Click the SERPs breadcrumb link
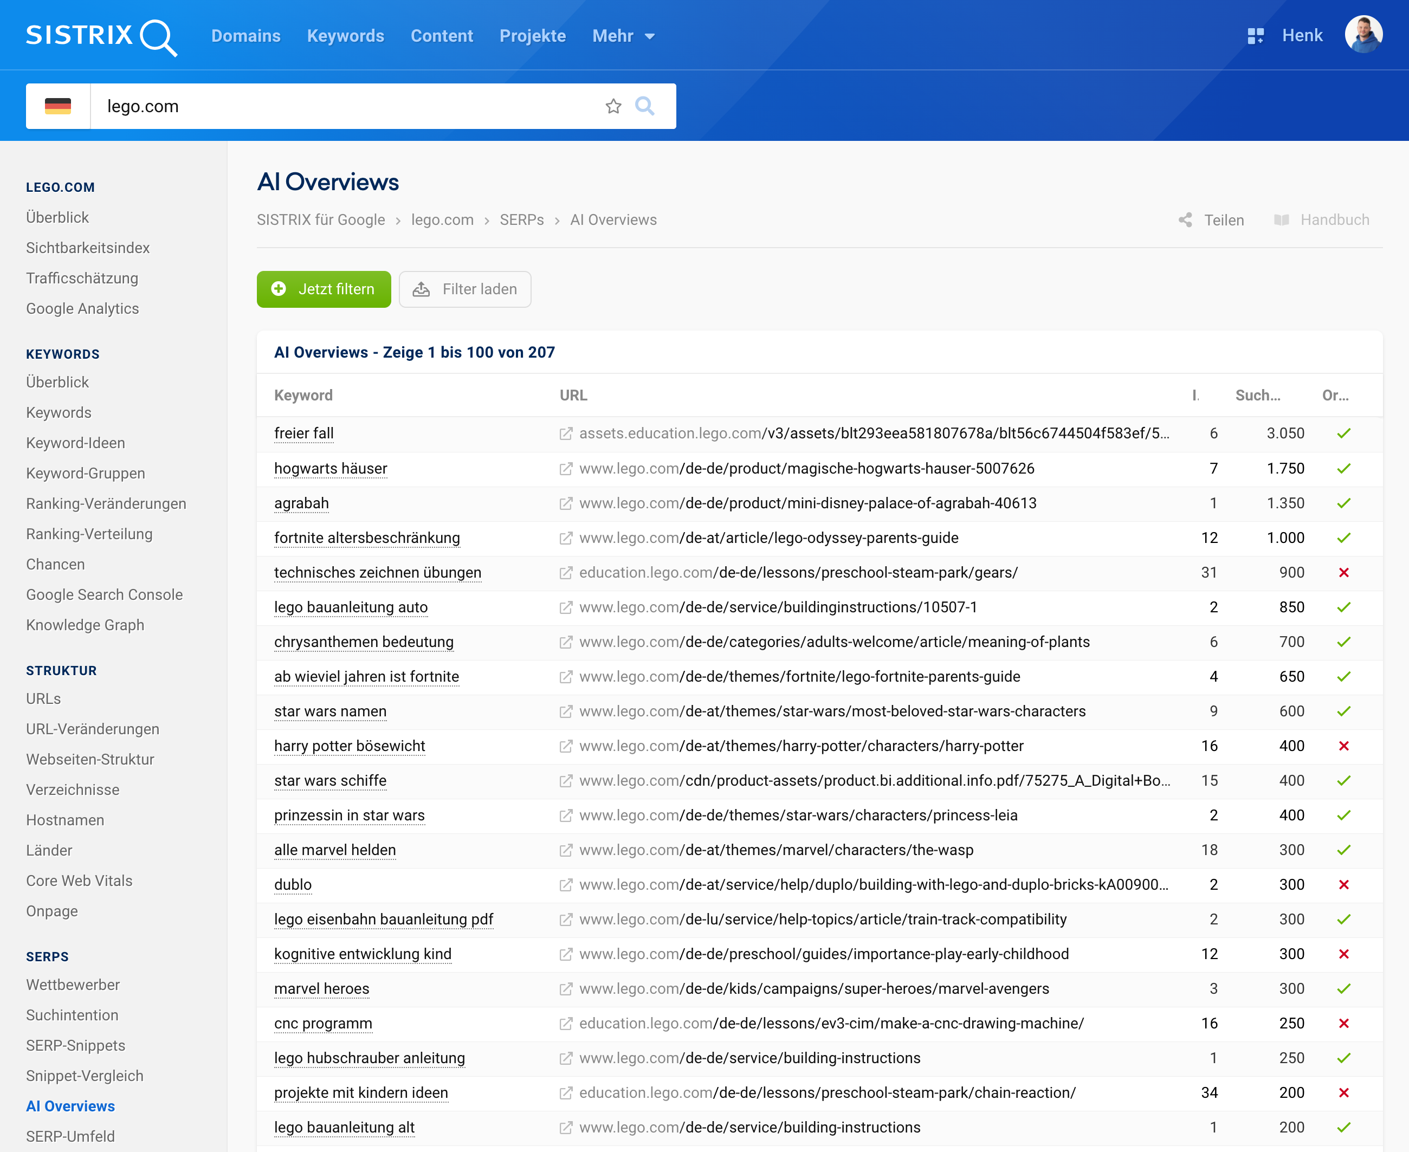Screen dimensions: 1409x1152 [522, 219]
